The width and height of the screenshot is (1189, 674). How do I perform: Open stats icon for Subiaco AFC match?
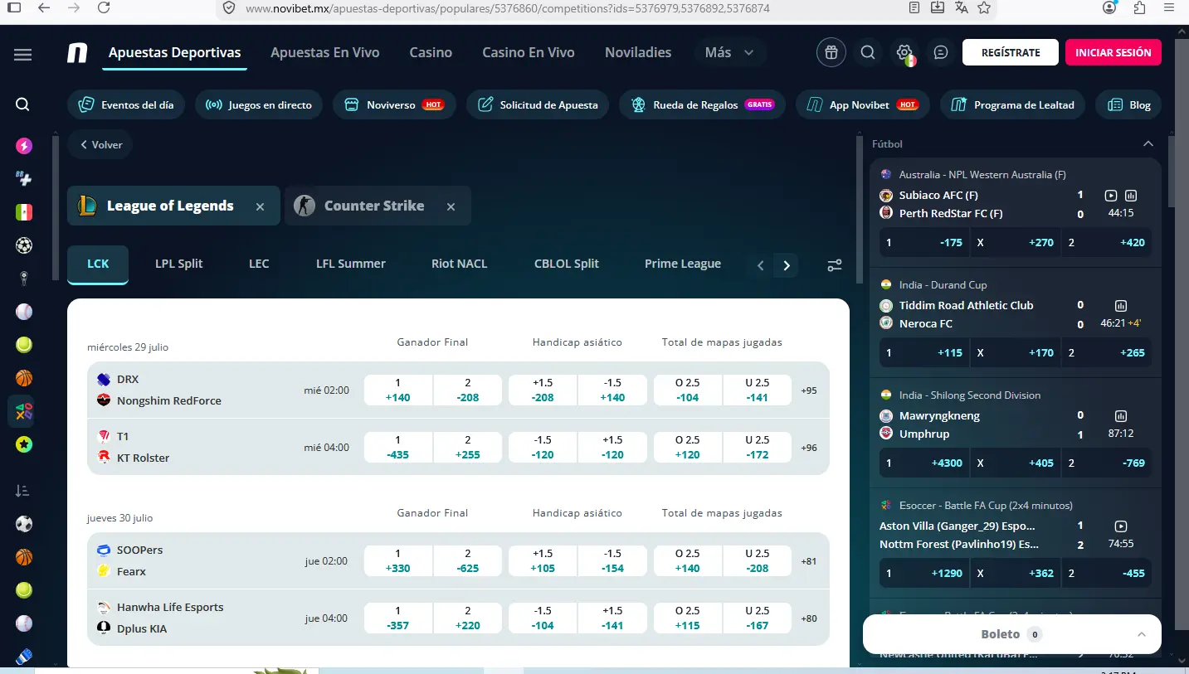click(x=1131, y=196)
